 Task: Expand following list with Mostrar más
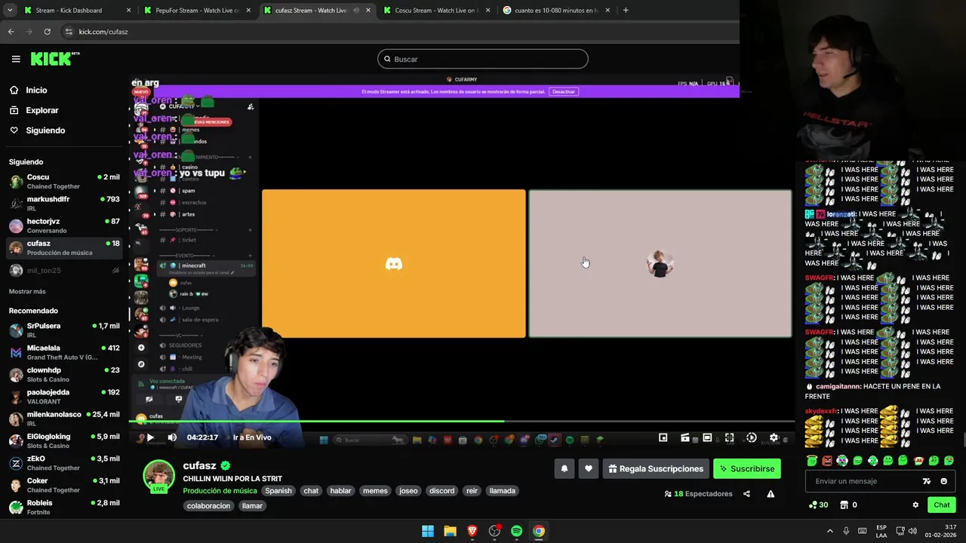coord(27,291)
